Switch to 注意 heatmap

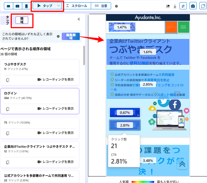(x=101, y=6)
